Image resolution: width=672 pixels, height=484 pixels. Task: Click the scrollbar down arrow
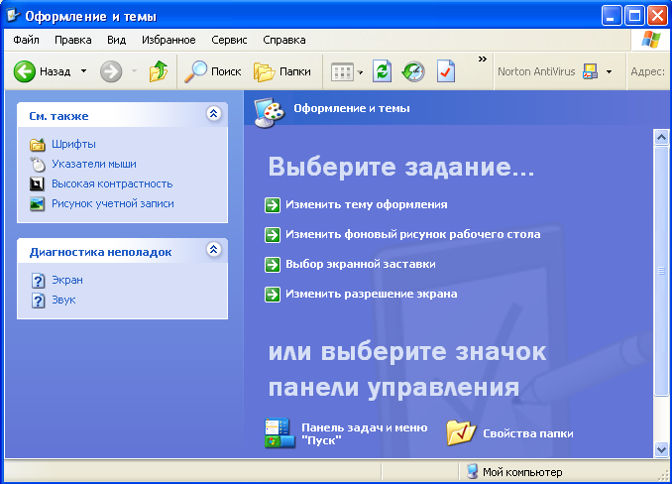[x=661, y=449]
